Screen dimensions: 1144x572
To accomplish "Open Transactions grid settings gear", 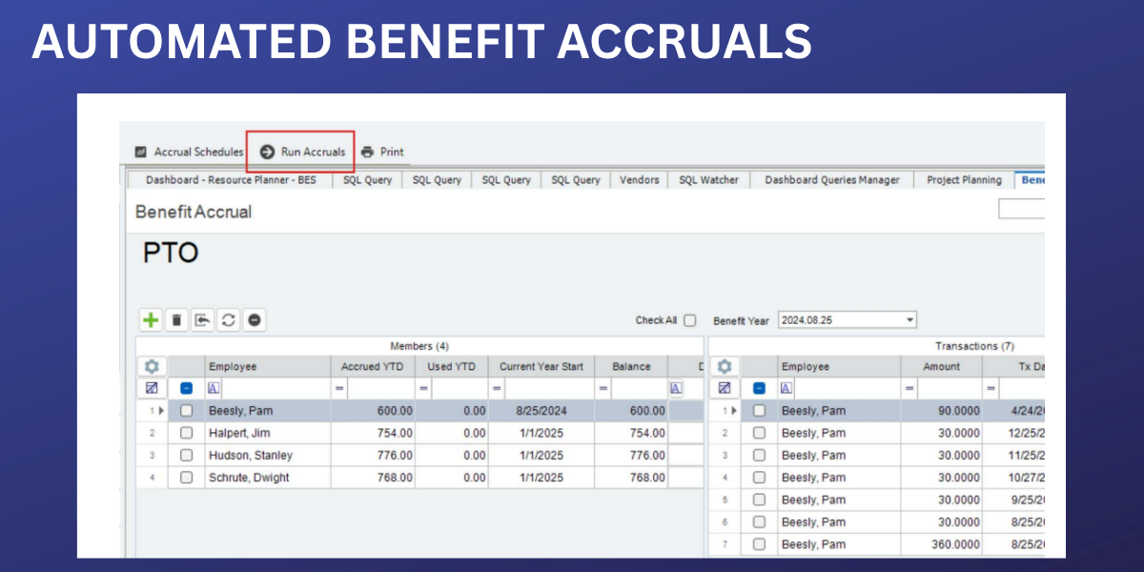I will (724, 366).
